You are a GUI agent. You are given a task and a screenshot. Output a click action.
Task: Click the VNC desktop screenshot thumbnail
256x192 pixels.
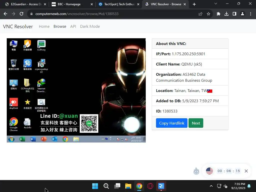coord(76,90)
